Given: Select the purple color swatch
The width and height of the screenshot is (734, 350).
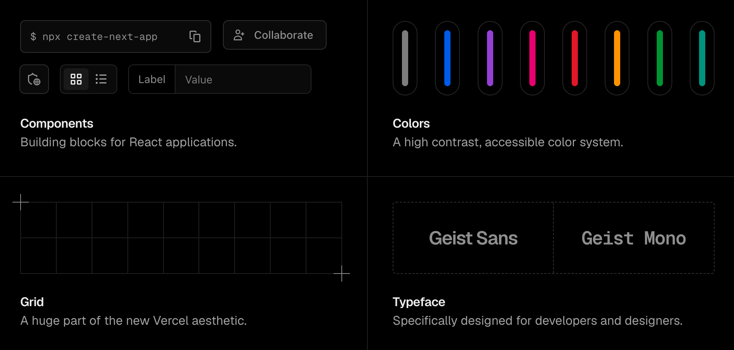Looking at the screenshot, I should click(x=490, y=58).
